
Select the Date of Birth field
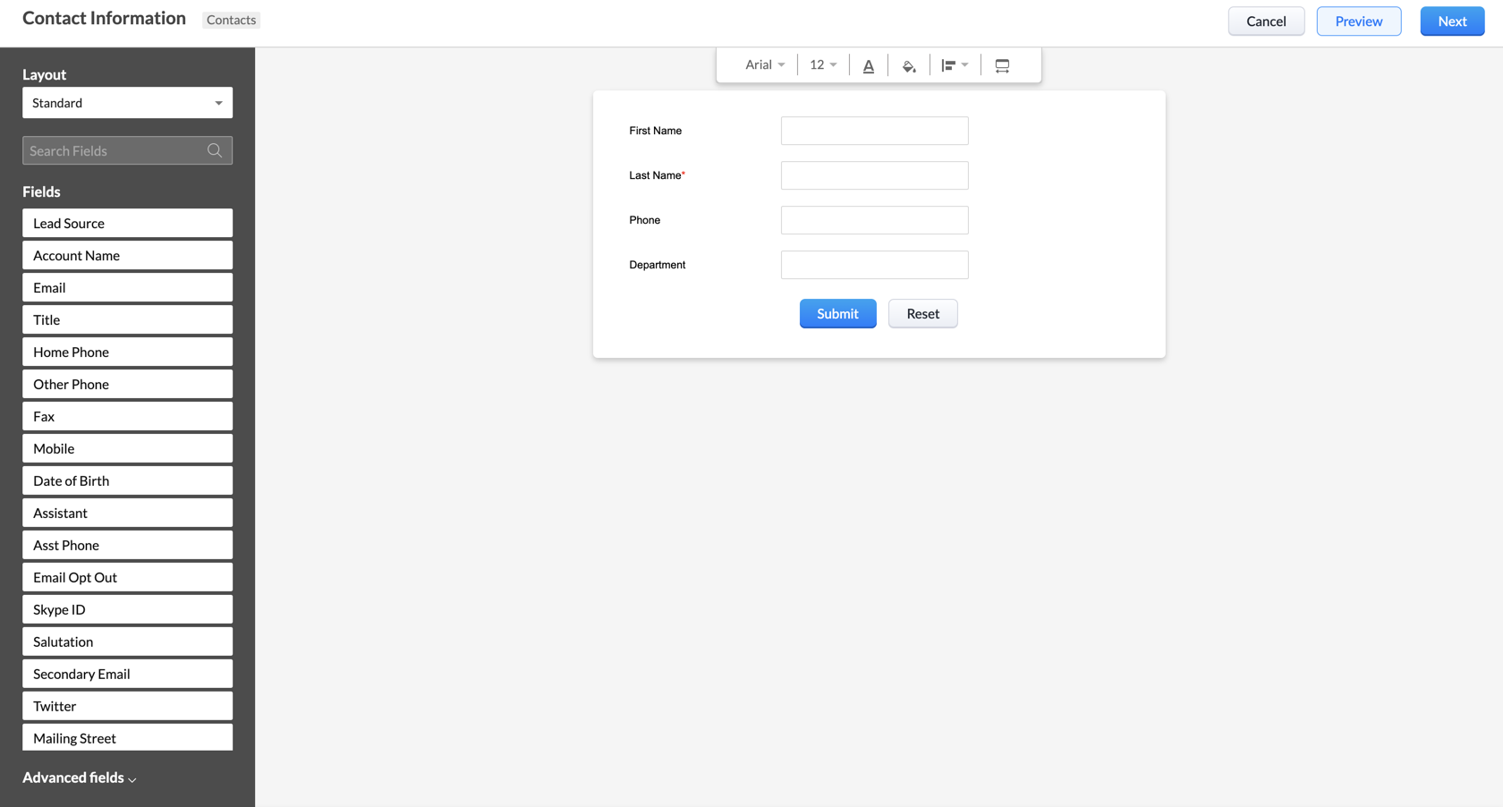coord(127,480)
